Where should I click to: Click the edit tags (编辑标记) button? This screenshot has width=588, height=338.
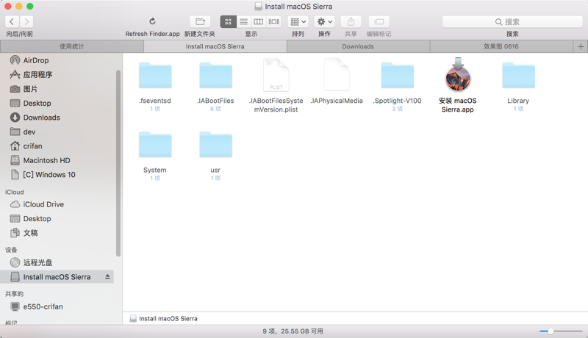(379, 22)
